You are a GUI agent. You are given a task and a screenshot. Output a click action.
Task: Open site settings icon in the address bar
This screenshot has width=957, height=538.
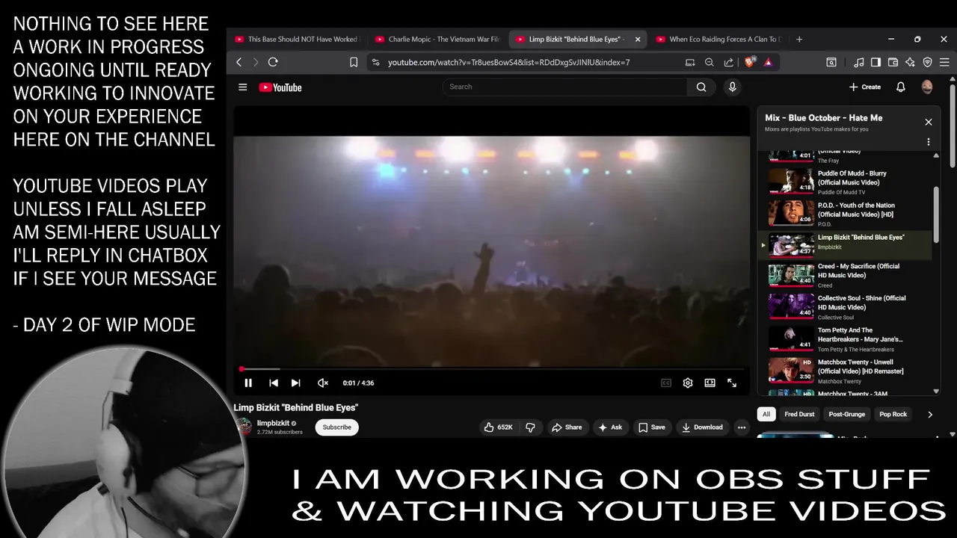(x=375, y=63)
